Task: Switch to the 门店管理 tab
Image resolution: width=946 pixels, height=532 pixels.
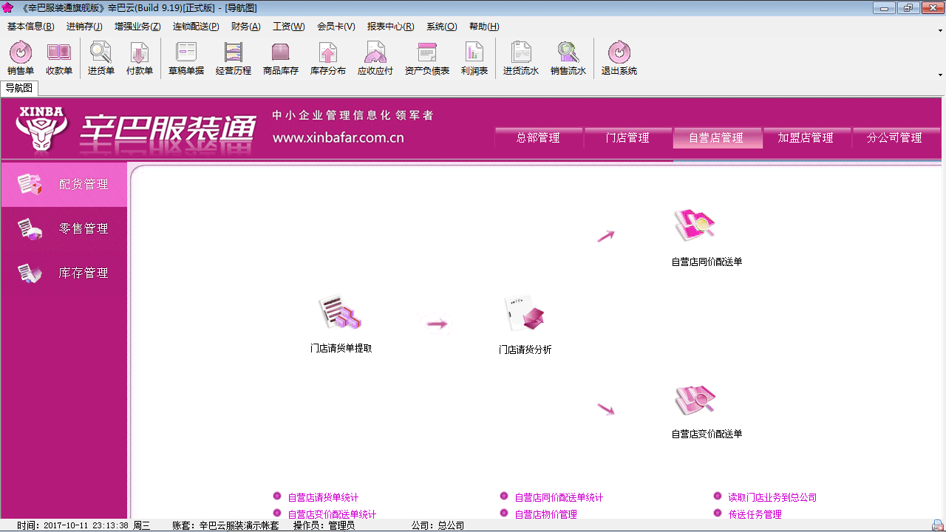Action: pyautogui.click(x=627, y=138)
